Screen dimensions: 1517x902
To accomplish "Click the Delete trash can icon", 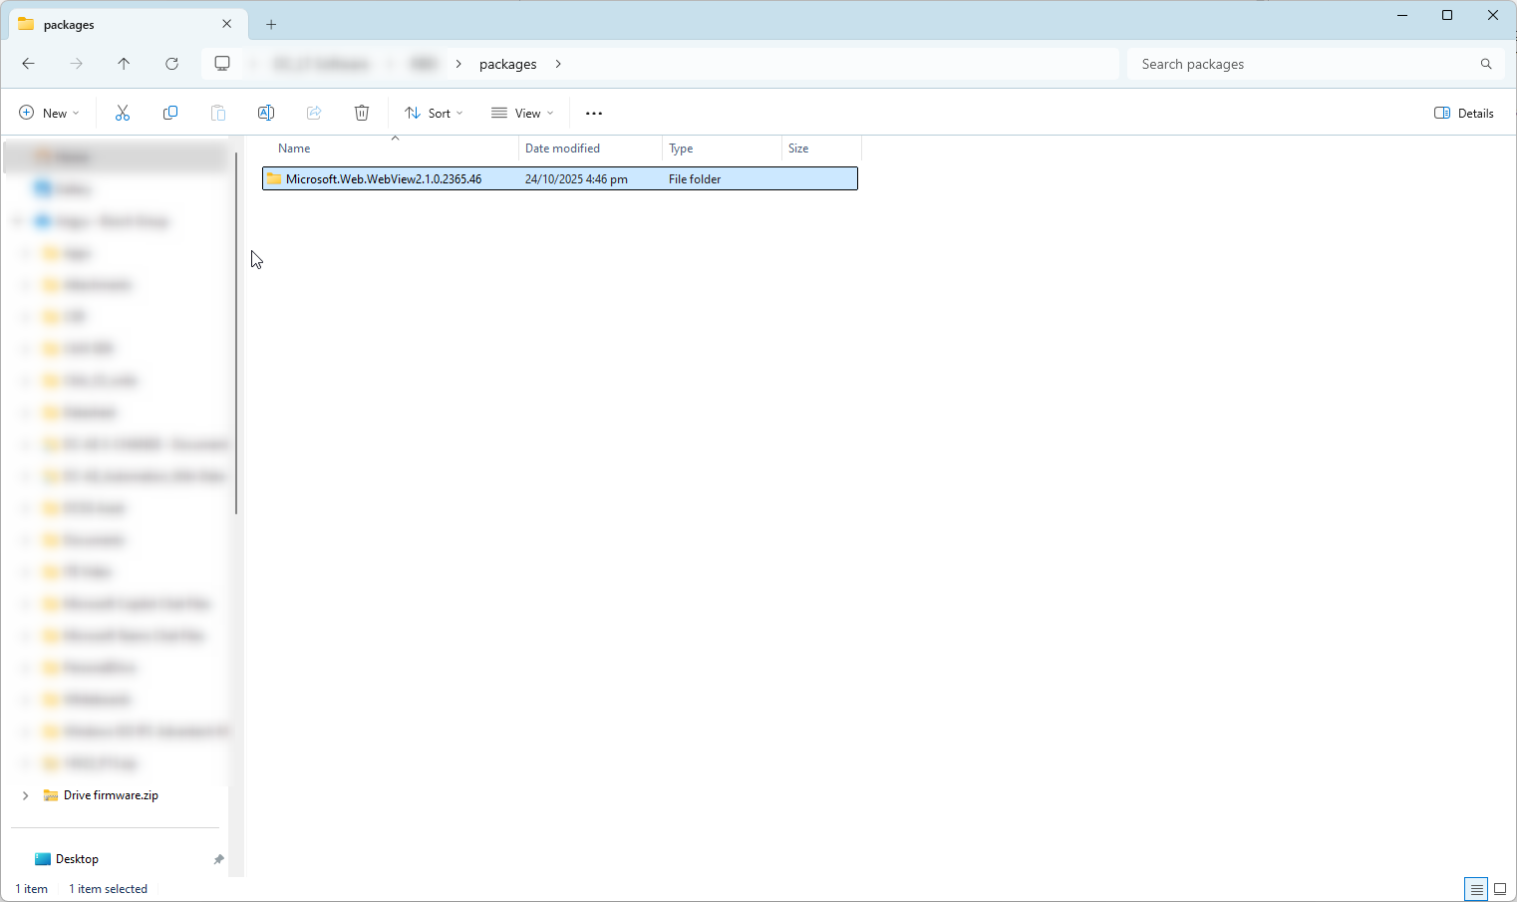I will tap(362, 113).
